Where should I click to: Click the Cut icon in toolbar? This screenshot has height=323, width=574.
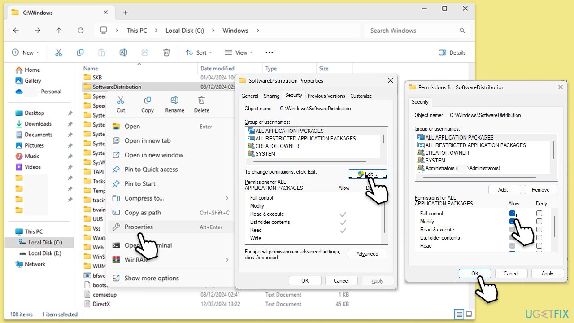[x=58, y=52]
